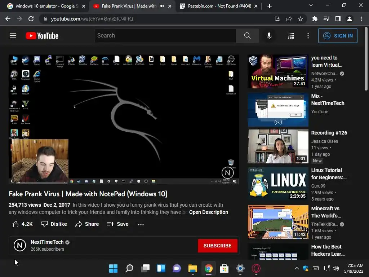Switch to Pastebin Not Found tab
369x277 pixels.
tap(219, 6)
